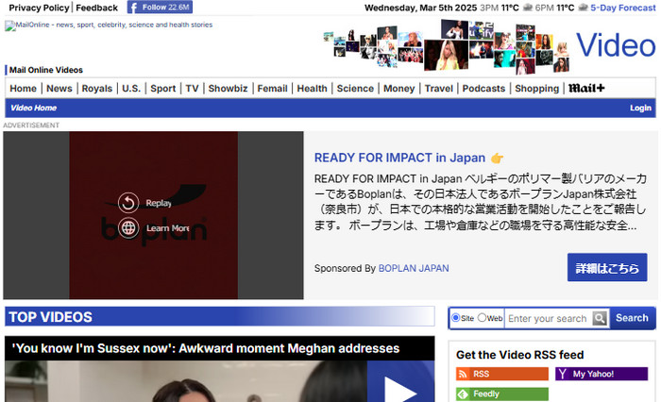Click the green Feedly button

[x=502, y=394]
